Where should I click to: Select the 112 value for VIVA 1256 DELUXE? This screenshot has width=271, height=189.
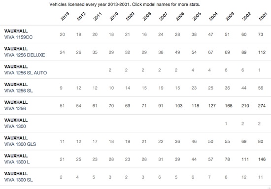(262, 52)
